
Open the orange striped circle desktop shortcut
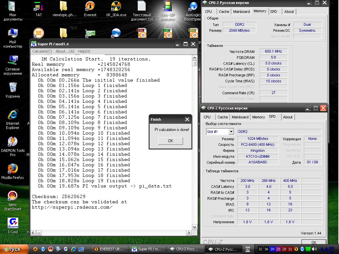tap(39, 33)
